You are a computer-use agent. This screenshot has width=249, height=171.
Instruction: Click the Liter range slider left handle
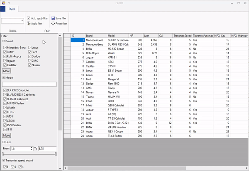point(3,154)
